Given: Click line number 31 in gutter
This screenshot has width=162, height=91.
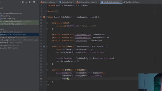Looking at the screenshot, I should point(41,79).
